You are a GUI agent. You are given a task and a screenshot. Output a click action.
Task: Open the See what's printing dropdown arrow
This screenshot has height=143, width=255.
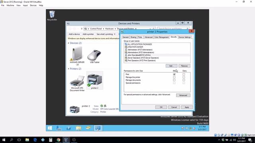[x=115, y=34]
